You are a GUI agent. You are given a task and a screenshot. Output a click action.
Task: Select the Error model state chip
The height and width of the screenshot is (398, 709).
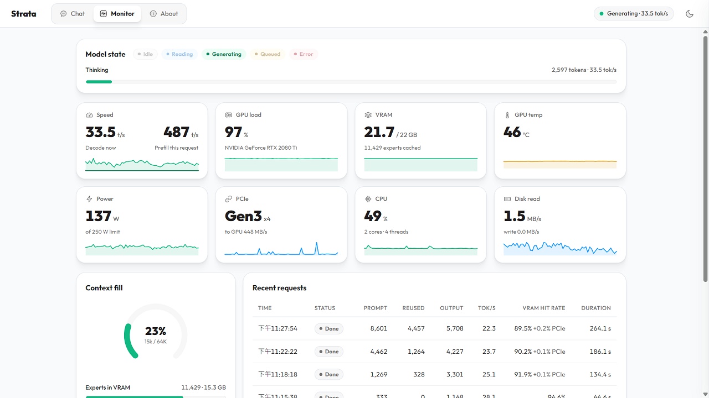[304, 54]
